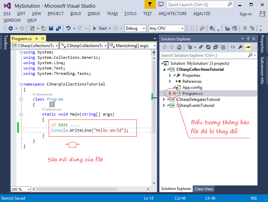Click the Solution Explorer search magnifier icon
268x202 pixels.
250,55
